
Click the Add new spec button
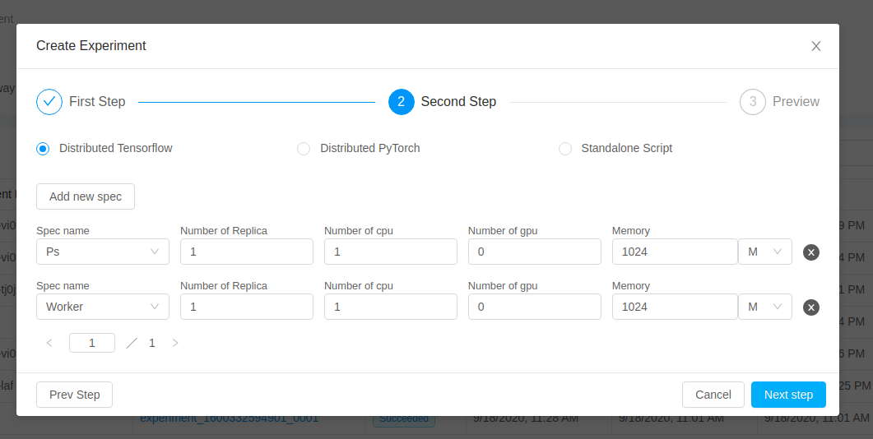(86, 196)
